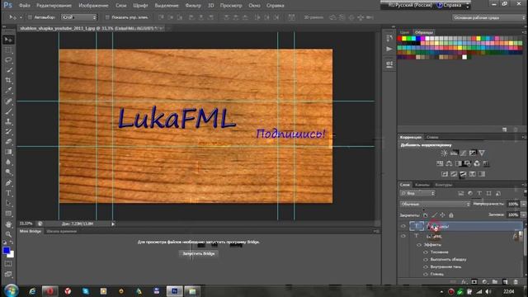Select the Crop tool
The image size is (528, 297).
click(8, 80)
